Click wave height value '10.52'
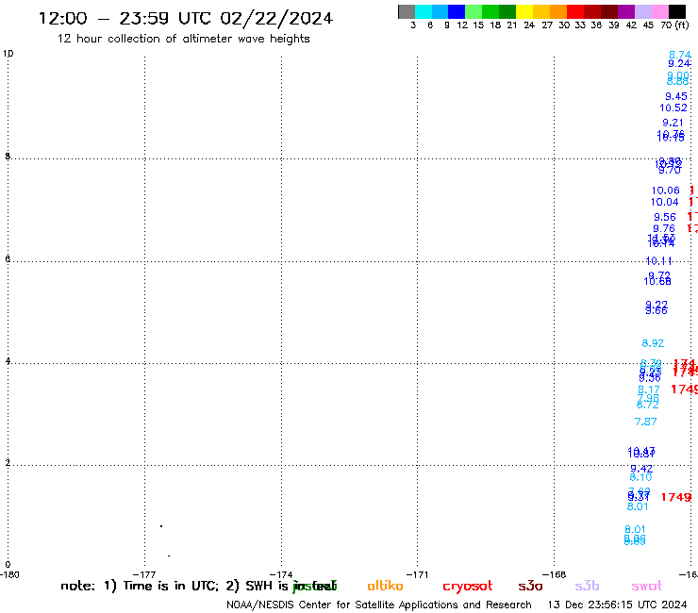This screenshot has height=613, width=698. [673, 108]
